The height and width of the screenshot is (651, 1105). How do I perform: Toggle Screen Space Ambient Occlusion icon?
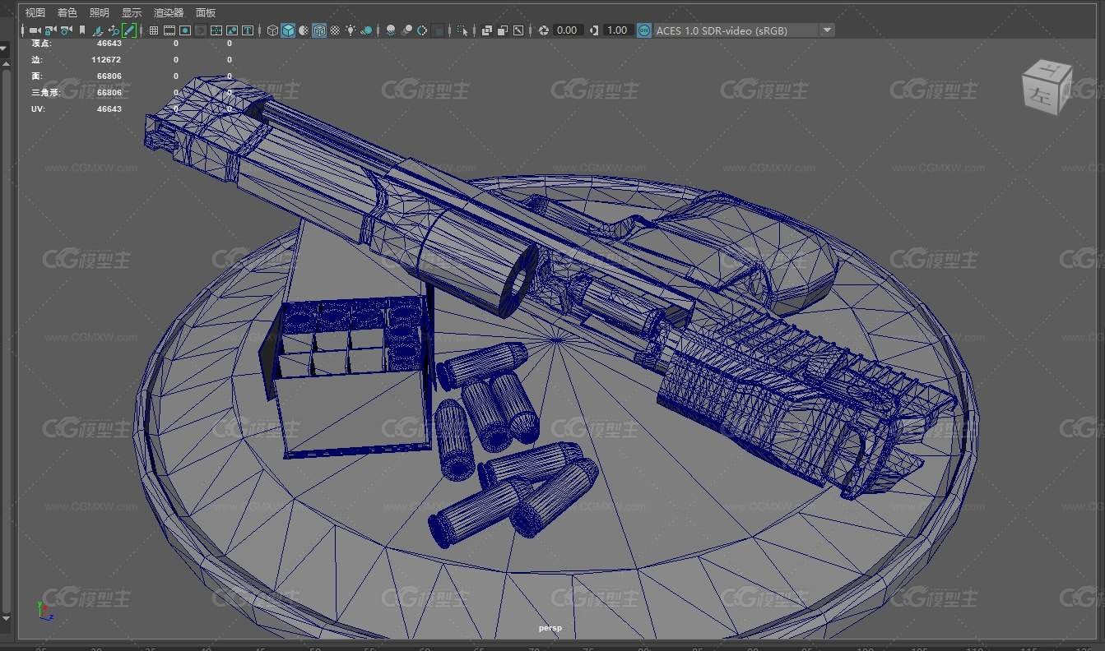coord(391,30)
